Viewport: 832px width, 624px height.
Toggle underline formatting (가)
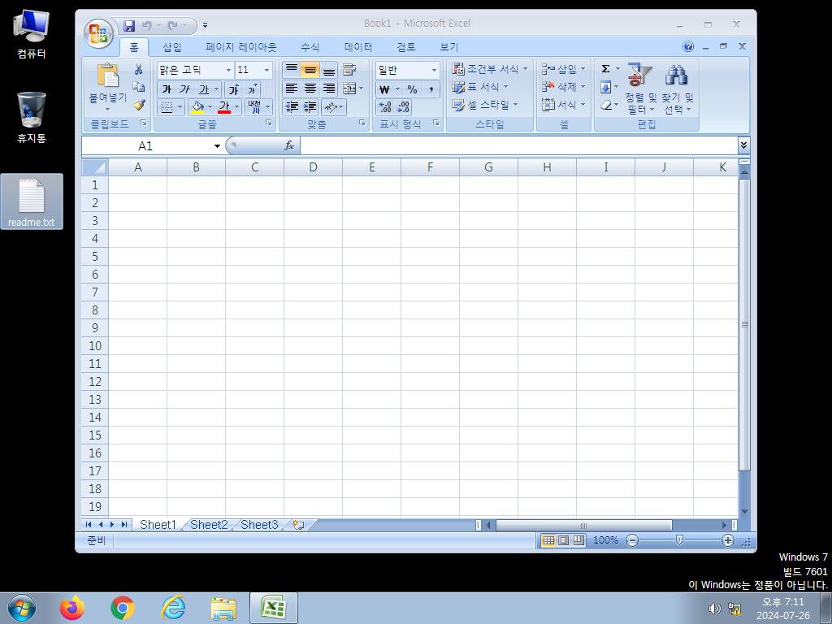point(204,89)
